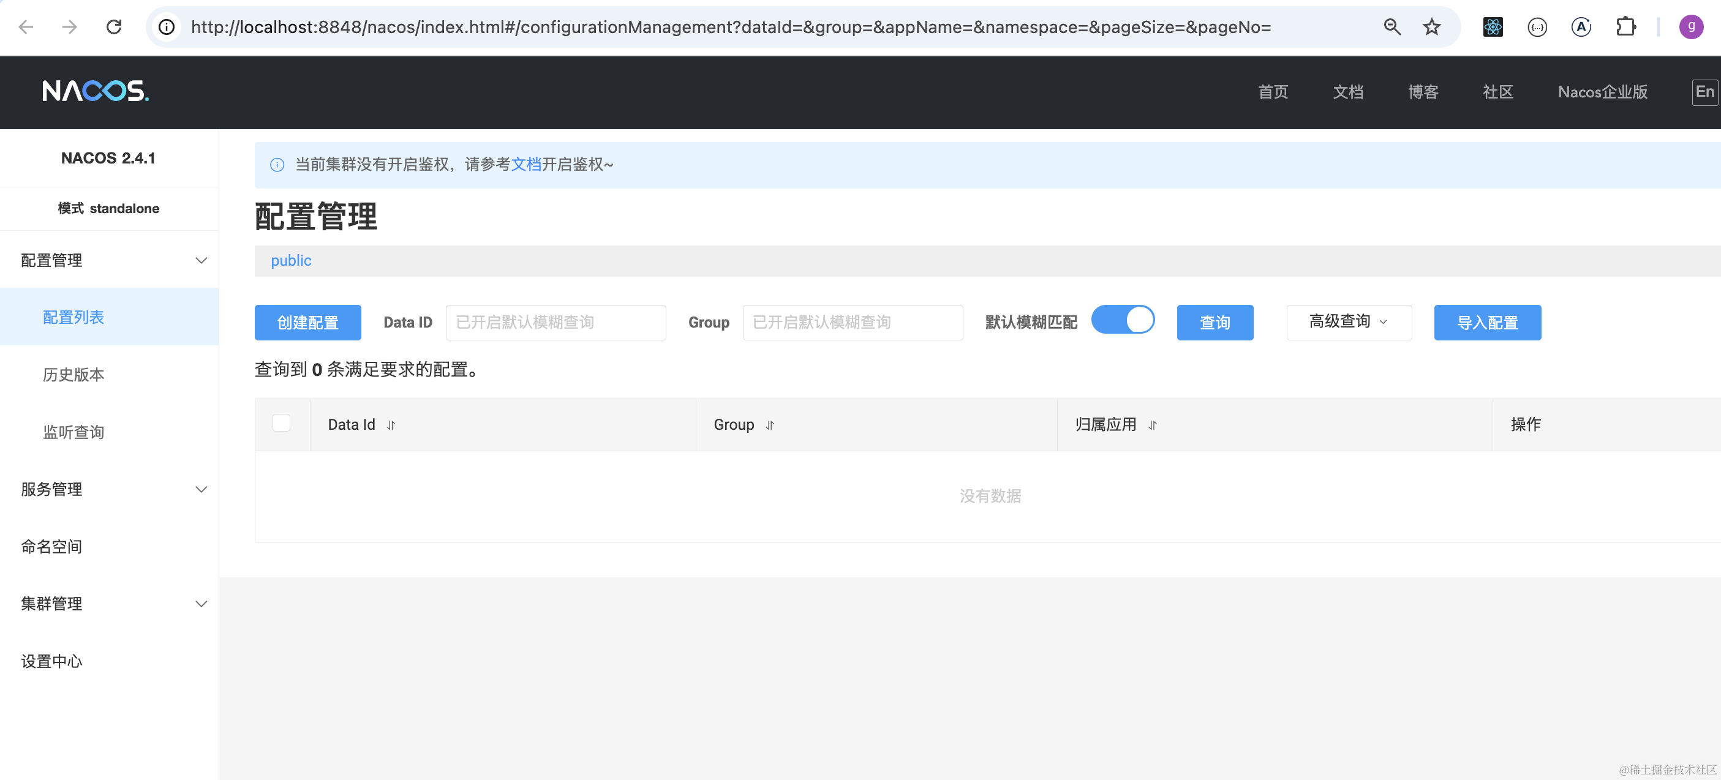Click the zoom magnifier icon in address bar
This screenshot has width=1721, height=780.
click(1392, 27)
